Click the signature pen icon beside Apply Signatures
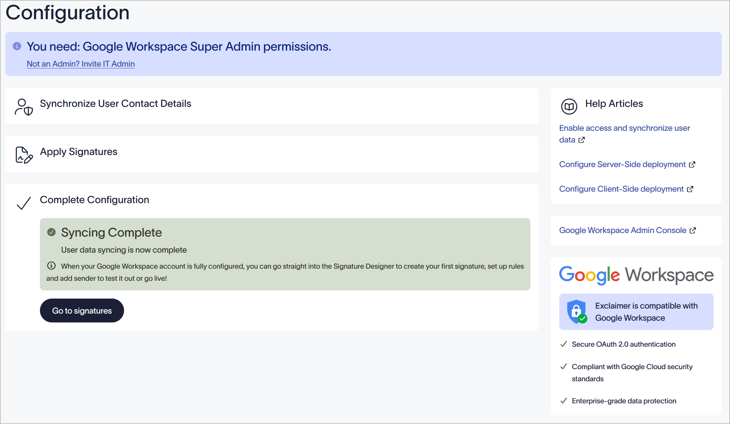The image size is (730, 424). tap(24, 155)
